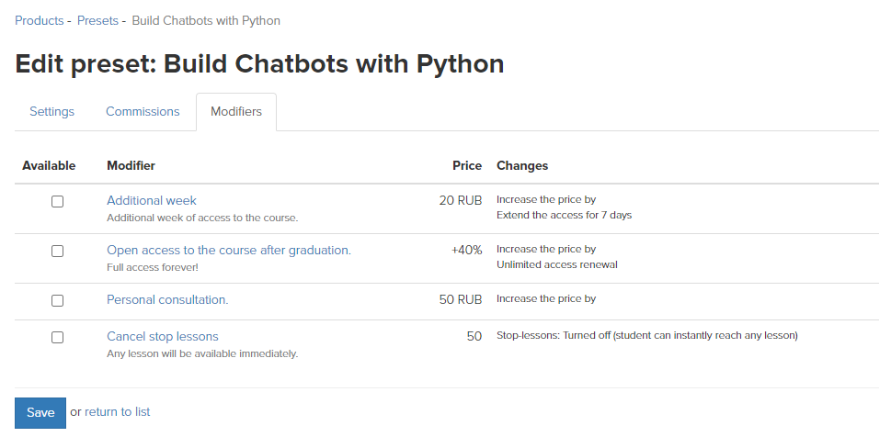Open the Additional week modifier link

[152, 201]
